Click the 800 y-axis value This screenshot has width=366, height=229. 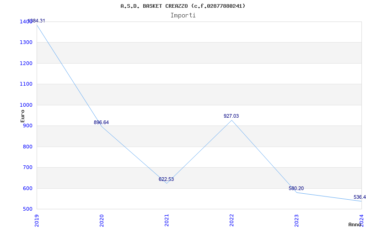tap(27, 147)
